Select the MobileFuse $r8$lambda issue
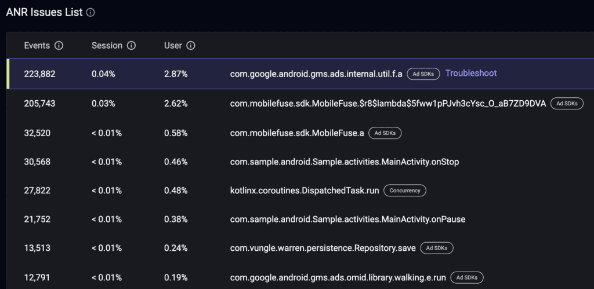 pyautogui.click(x=388, y=104)
